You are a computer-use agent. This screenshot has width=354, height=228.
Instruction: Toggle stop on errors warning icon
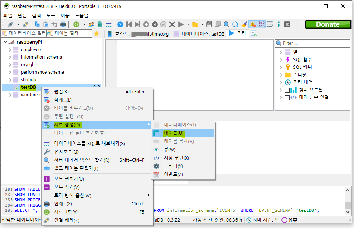click(253, 24)
